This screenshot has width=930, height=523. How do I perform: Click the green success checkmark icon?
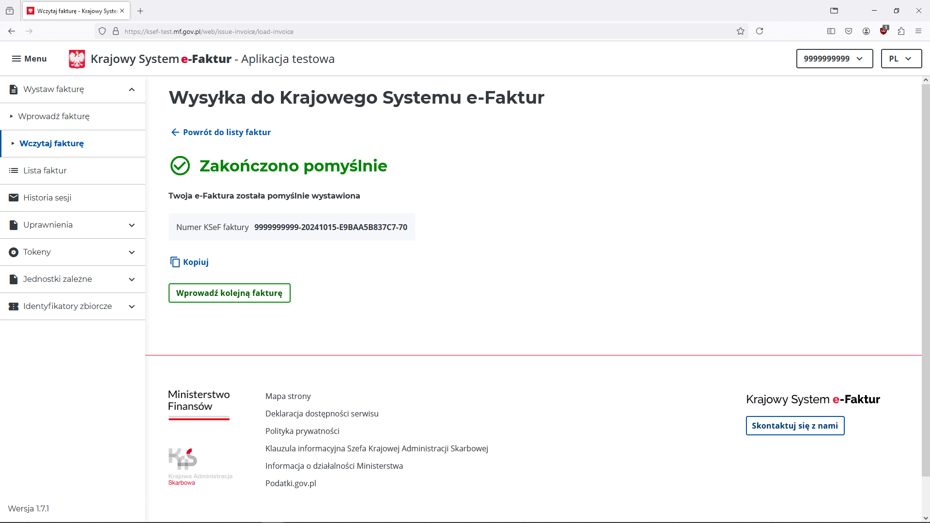[180, 166]
